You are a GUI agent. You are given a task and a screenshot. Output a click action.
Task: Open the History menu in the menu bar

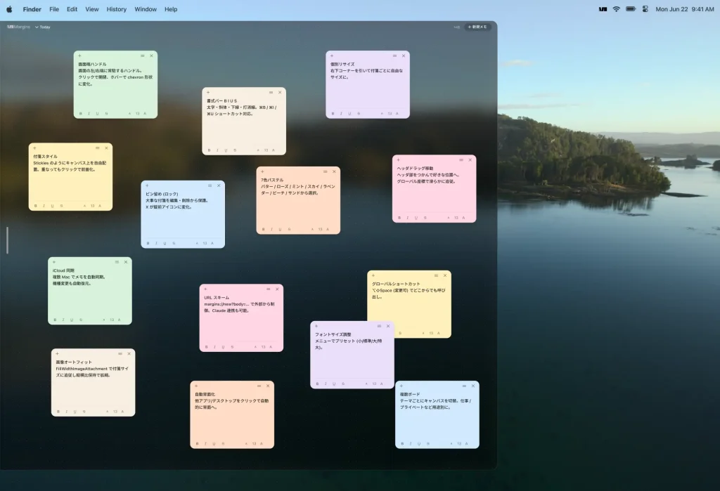point(116,9)
